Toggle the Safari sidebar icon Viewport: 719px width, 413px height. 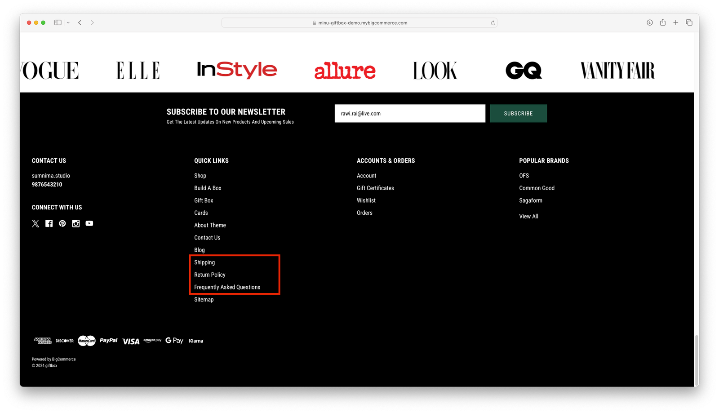[x=58, y=22]
